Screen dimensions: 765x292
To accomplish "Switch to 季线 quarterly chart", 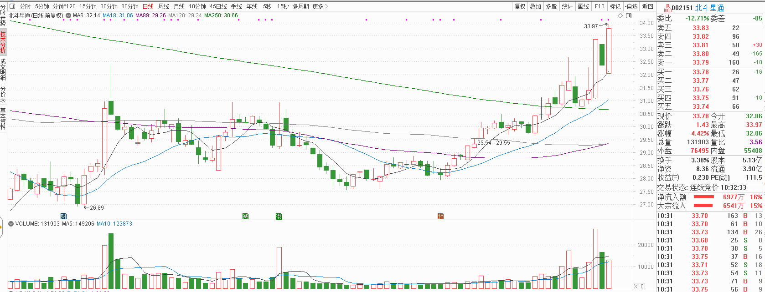I will point(237,7).
